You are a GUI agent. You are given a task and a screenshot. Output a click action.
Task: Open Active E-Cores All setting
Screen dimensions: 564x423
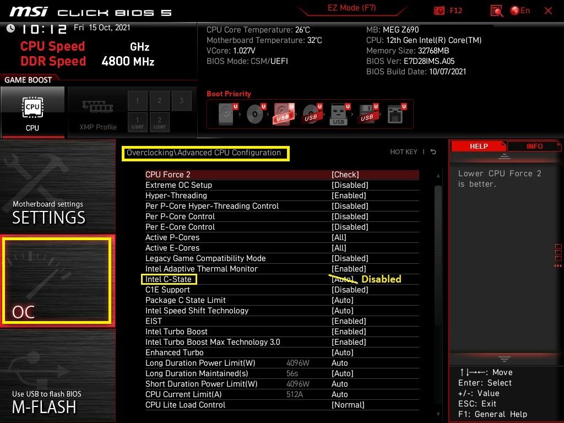click(x=339, y=247)
